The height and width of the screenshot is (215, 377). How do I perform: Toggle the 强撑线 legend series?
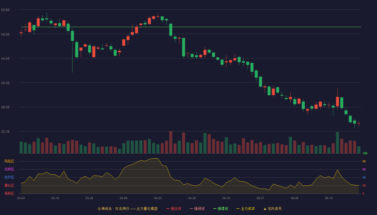(221, 209)
